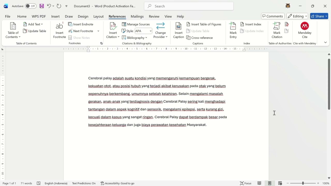Viewport: 331px width, 186px height.
Task: Click the zoom out minus button
Action: point(288,183)
